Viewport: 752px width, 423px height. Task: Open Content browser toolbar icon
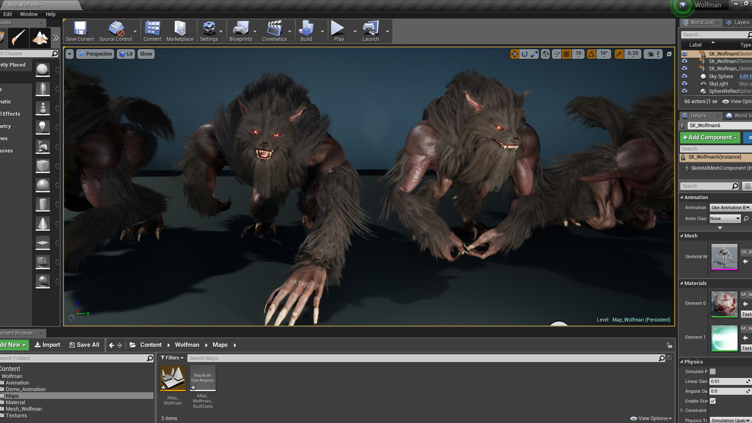[x=152, y=31]
